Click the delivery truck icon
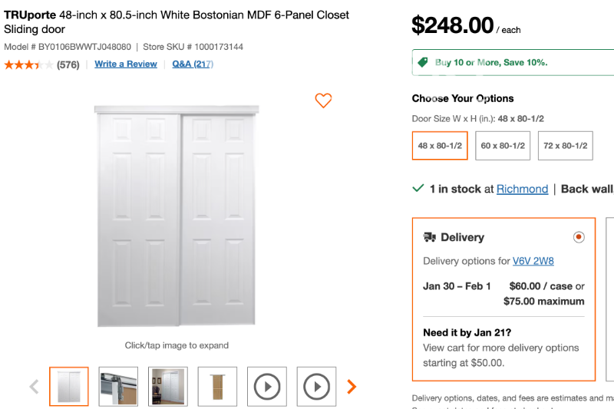614x409 pixels. (430, 237)
